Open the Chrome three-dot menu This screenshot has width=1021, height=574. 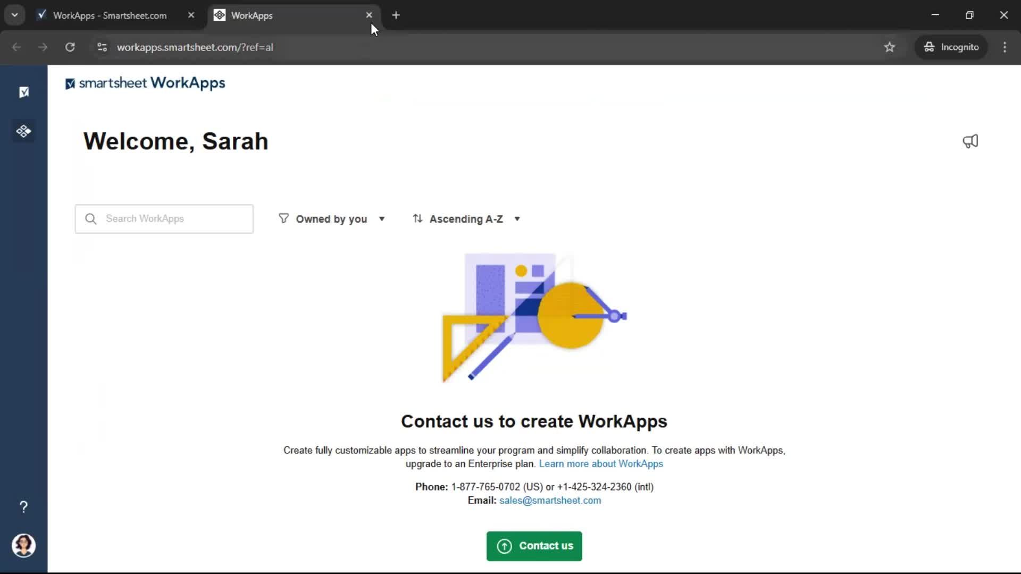[x=1004, y=47]
